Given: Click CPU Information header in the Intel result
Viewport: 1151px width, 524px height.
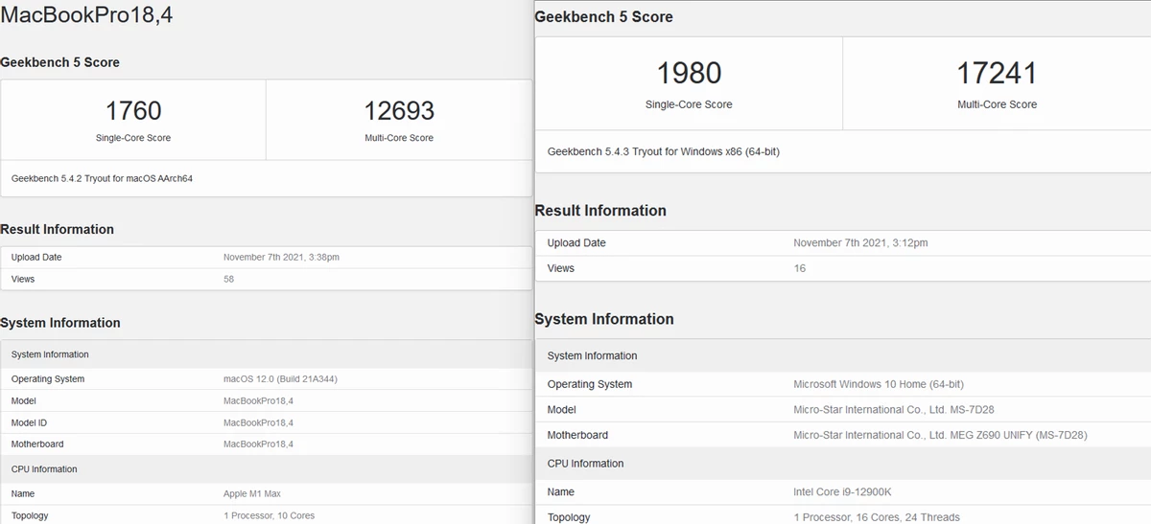Looking at the screenshot, I should 585,464.
